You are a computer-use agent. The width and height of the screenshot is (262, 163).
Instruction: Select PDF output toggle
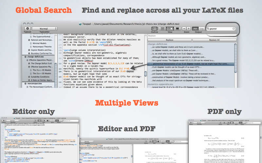[x=195, y=29]
